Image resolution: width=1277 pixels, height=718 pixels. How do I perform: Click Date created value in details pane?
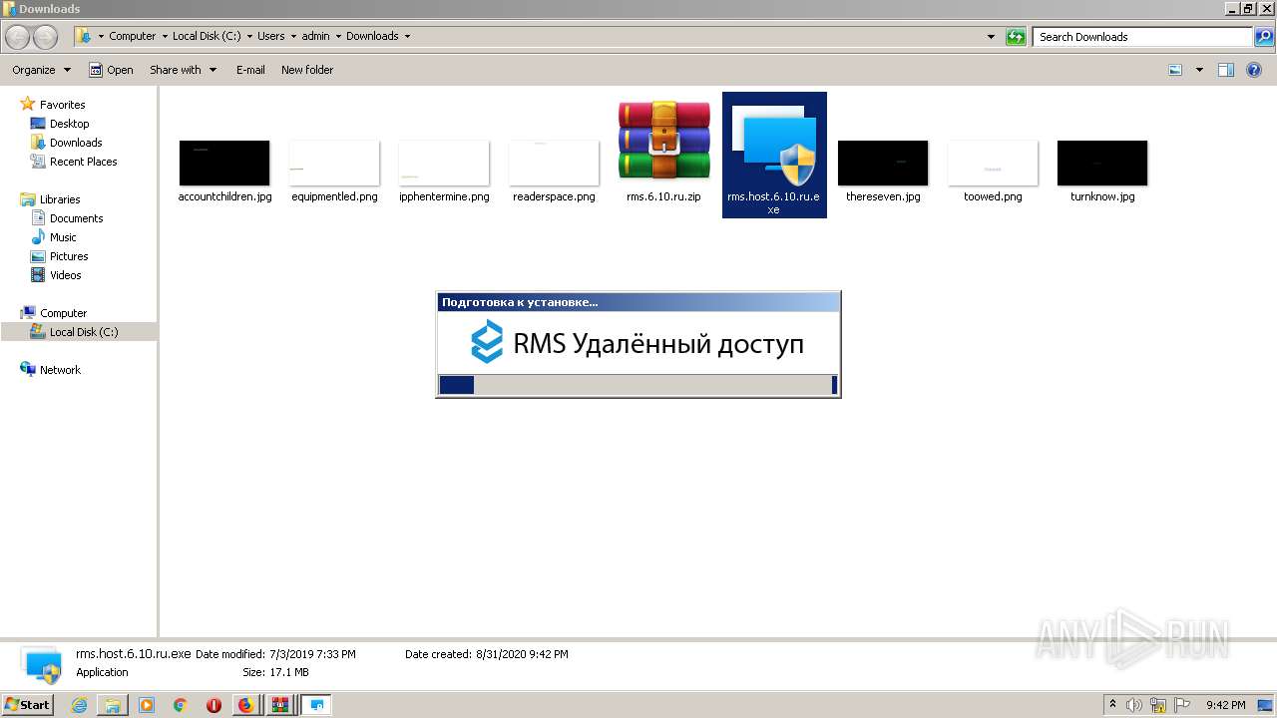(x=522, y=654)
